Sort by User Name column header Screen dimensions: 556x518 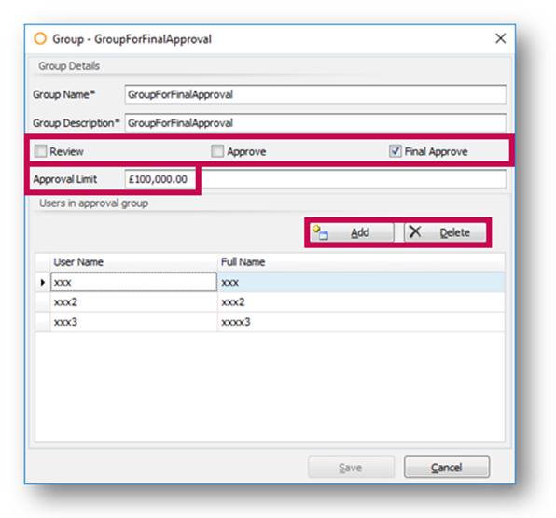coord(133,262)
